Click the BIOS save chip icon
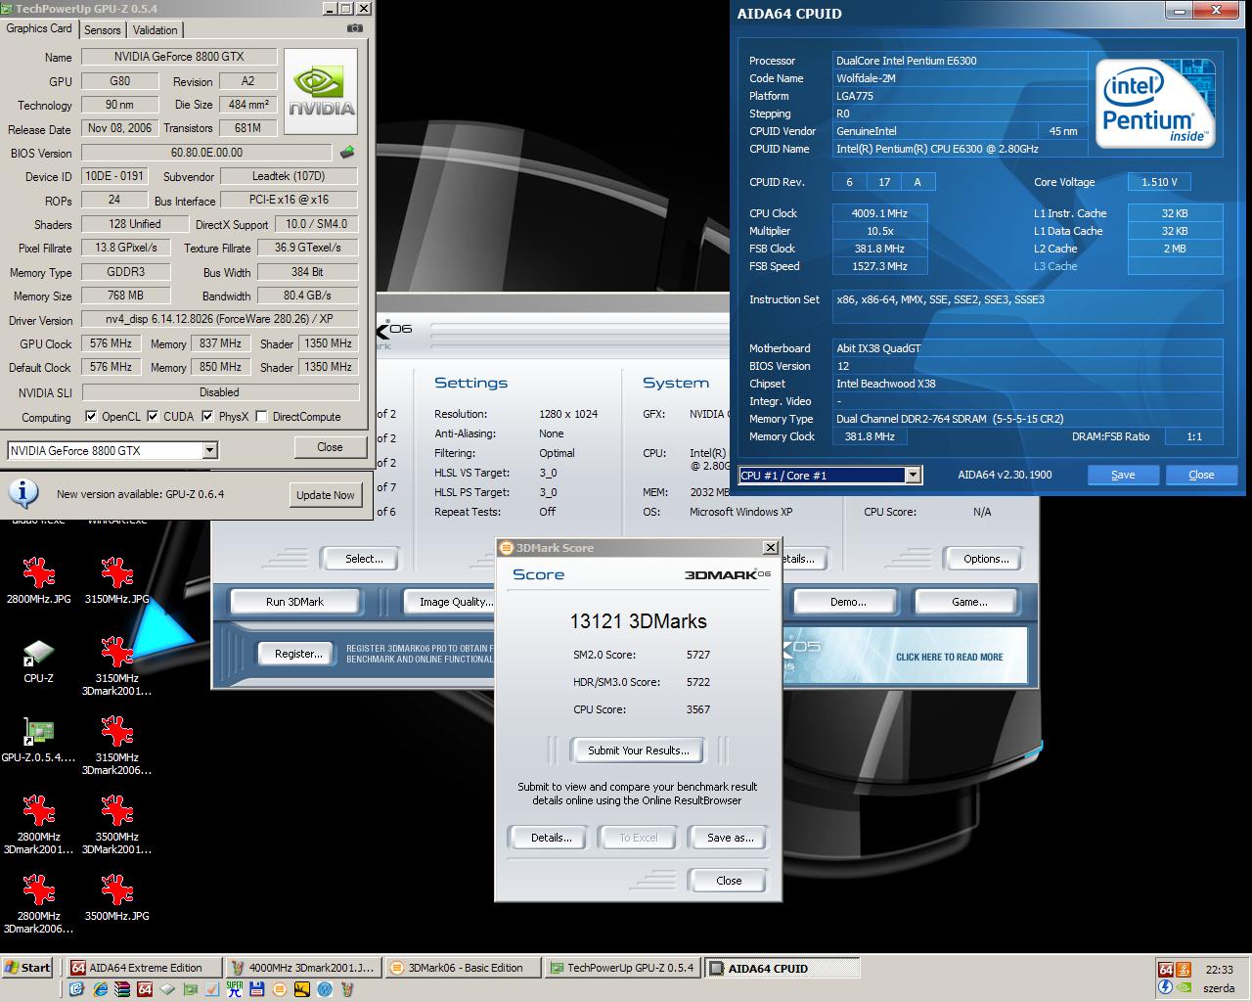Viewport: 1252px width, 1002px height. click(x=347, y=153)
